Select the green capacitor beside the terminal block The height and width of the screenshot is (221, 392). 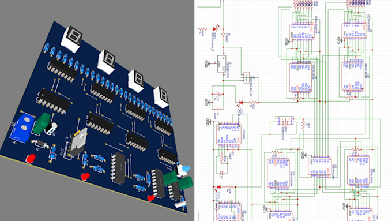(x=42, y=123)
